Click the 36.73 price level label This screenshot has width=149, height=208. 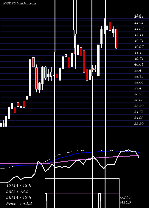pyautogui.click(x=139, y=94)
